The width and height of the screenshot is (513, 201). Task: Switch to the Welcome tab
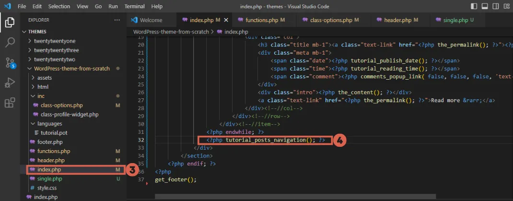pyautogui.click(x=151, y=20)
